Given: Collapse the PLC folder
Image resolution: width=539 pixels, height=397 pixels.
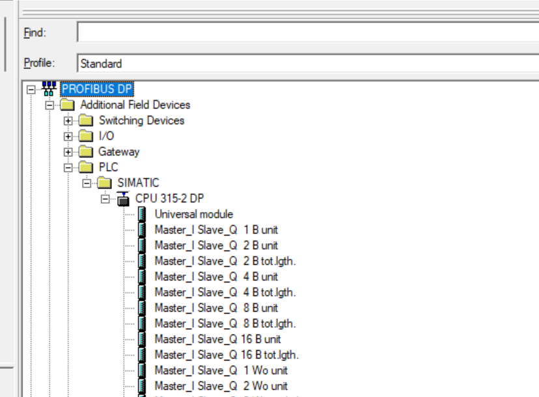Looking at the screenshot, I should point(68,168).
